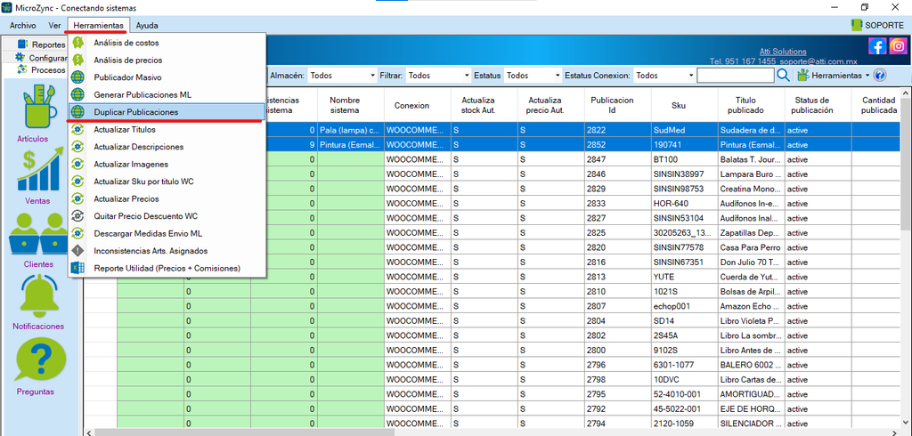912x436 pixels.
Task: Click the Descargar Medidas Envio ML icon
Action: pos(78,233)
